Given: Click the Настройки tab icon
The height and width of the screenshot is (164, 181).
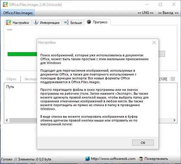Looking at the screenshot, I should click(9, 22).
